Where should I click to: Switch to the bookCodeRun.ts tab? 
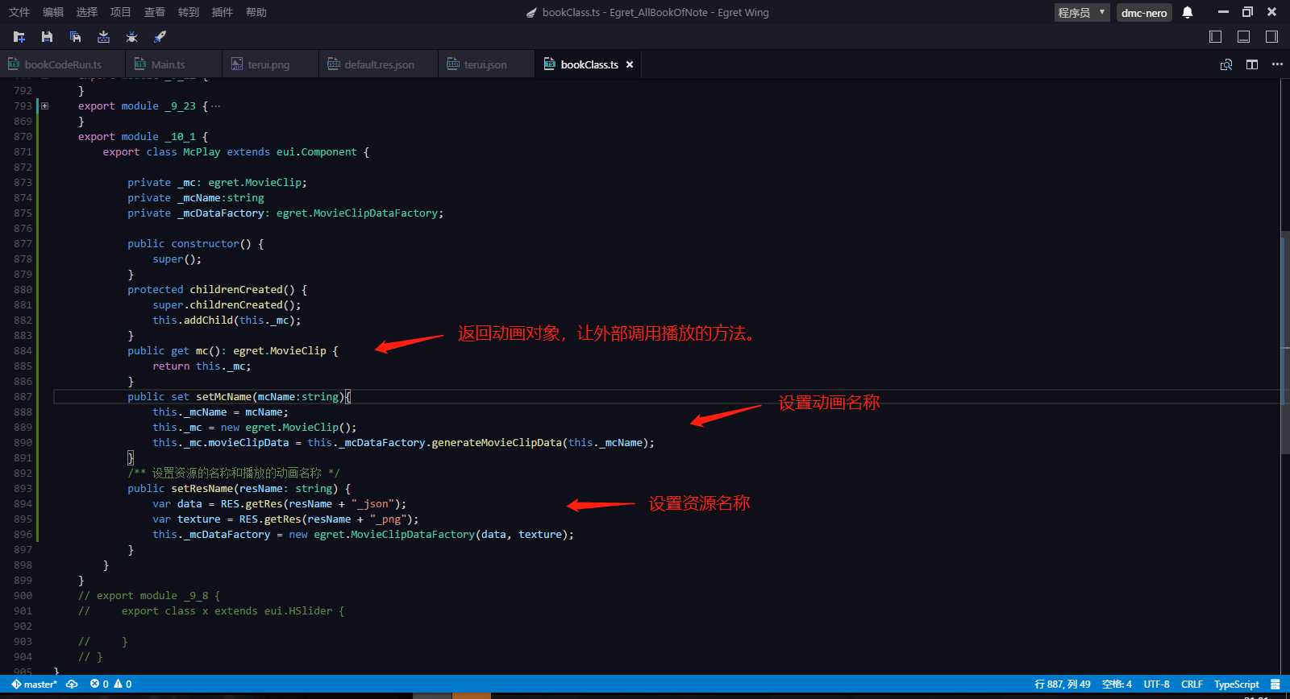[63, 64]
